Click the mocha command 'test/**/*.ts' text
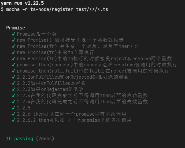This screenshot has height=148, width=185. [x=92, y=9]
